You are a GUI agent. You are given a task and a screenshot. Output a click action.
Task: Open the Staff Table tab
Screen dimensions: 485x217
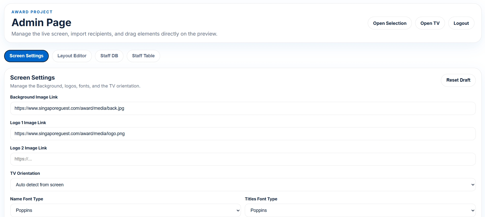coord(143,56)
